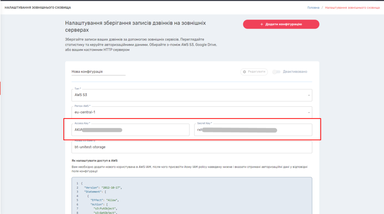Click the plus icon in Додати конфігурацію
384x214 pixels.
tap(262, 24)
